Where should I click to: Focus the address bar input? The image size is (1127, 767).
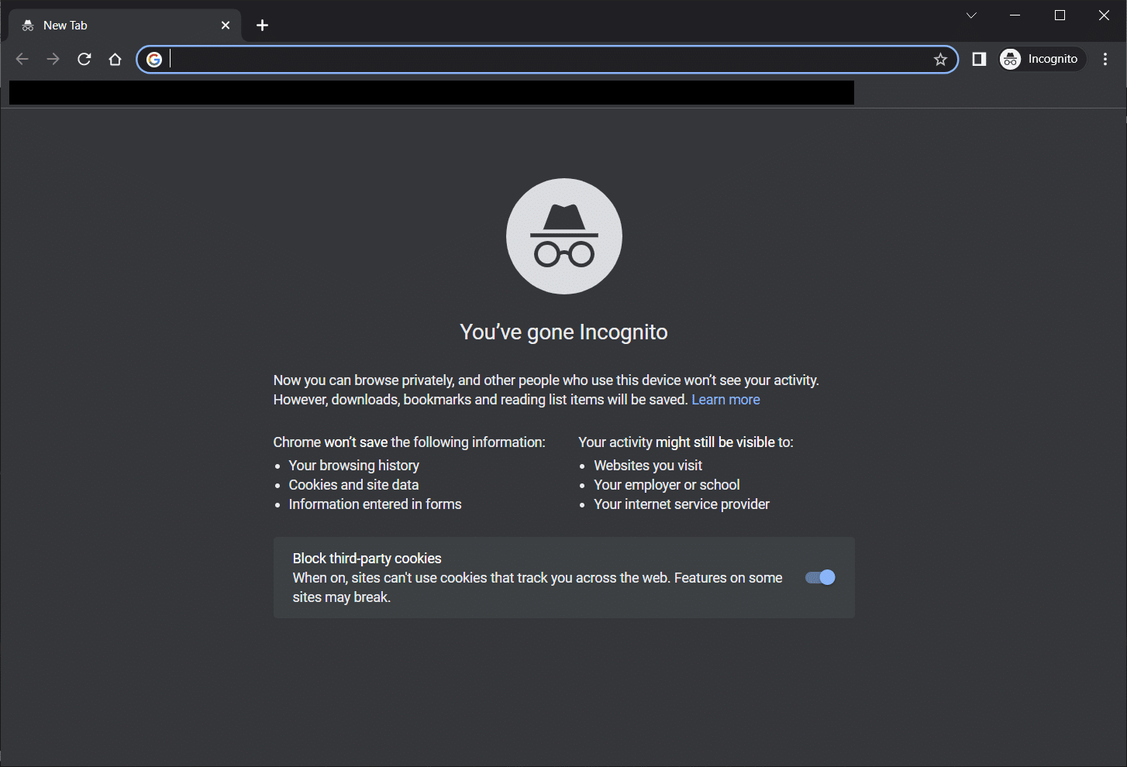549,60
